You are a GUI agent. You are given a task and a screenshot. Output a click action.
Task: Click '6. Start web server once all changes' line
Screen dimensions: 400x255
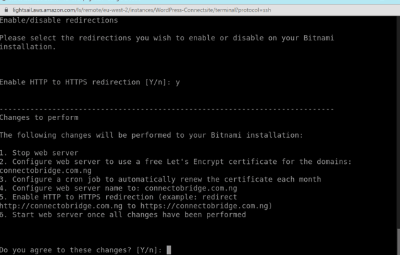(x=123, y=215)
